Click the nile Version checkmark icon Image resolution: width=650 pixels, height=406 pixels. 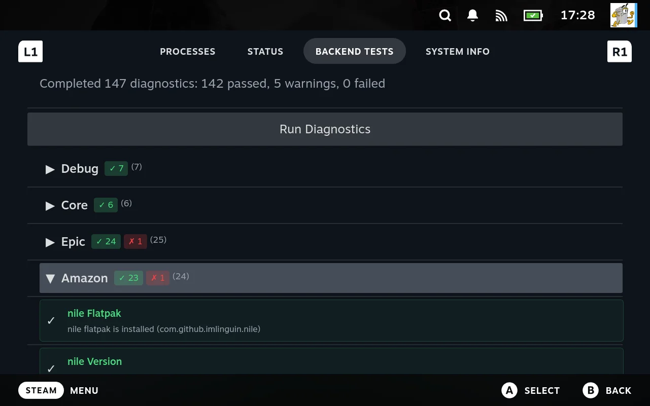[51, 368]
